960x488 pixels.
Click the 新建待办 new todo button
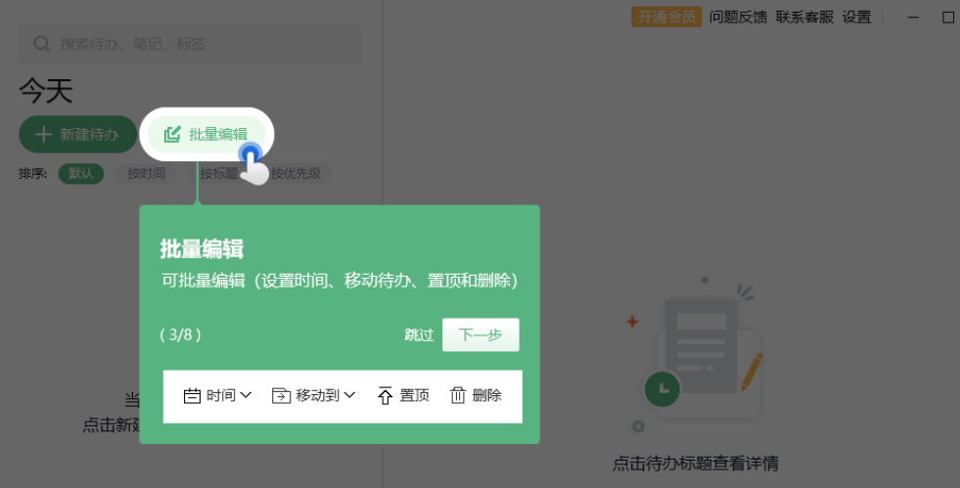click(x=77, y=134)
